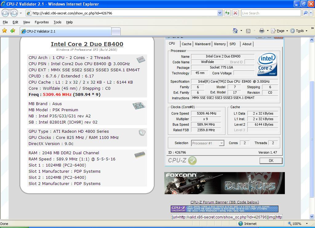
Task: Expand the zoom level dropdown arrow
Action: [x=307, y=224]
